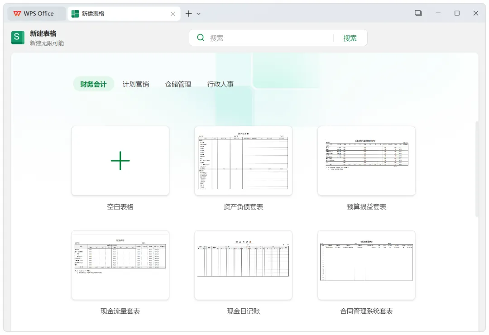Click the 资产负债套表 label
The width and height of the screenshot is (489, 335).
tap(243, 206)
